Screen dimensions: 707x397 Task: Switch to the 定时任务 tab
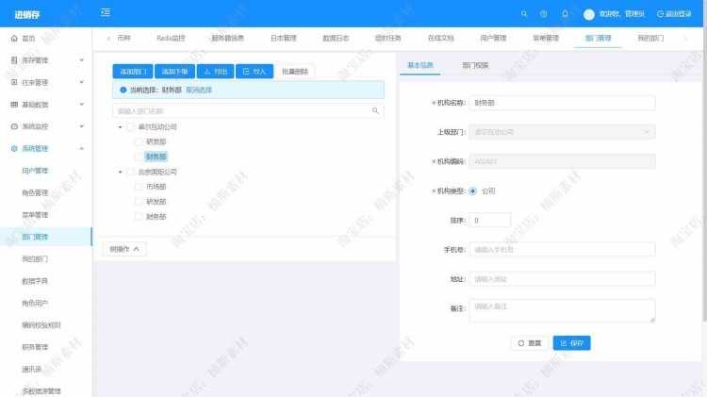388,39
